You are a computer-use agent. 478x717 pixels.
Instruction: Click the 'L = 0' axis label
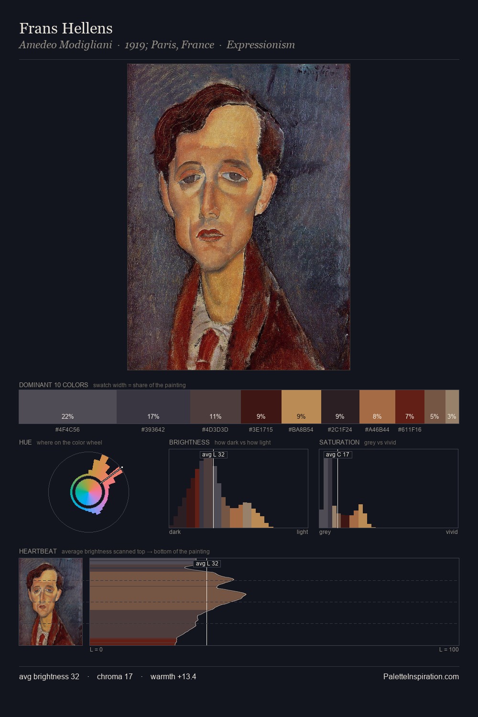pyautogui.click(x=96, y=649)
